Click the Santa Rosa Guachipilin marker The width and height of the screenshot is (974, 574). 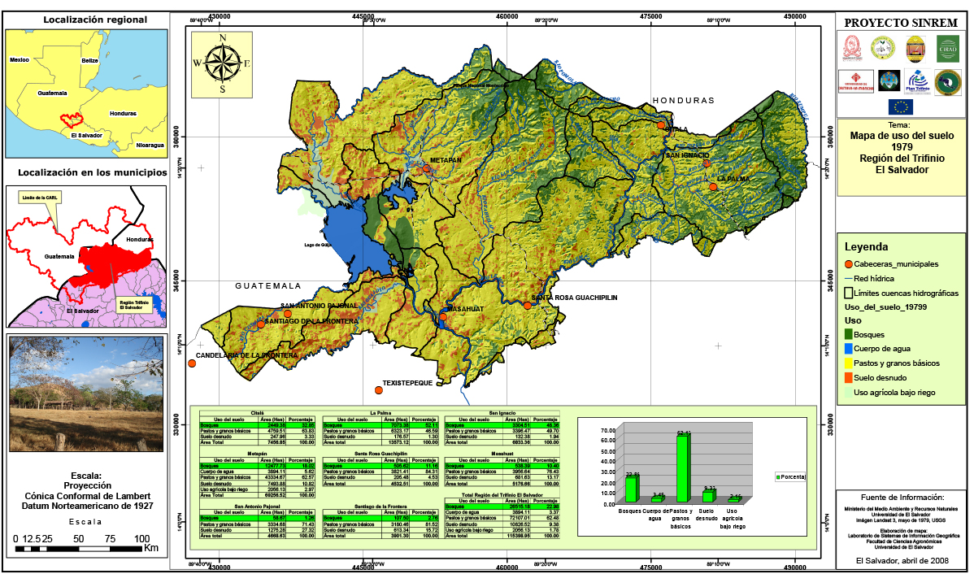(527, 305)
